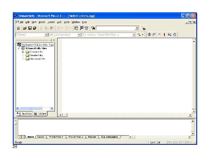Click the Build project toolbar icon
Viewport: 210px width, 157px height.
point(154,35)
